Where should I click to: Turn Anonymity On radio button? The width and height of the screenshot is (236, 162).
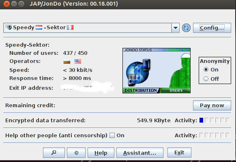pos(206,69)
